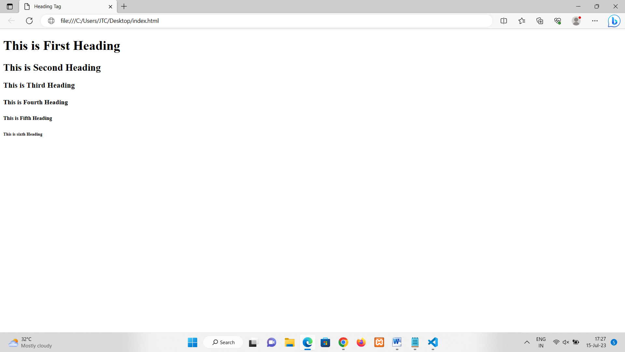Open Browser essentials heart icon

(558, 21)
